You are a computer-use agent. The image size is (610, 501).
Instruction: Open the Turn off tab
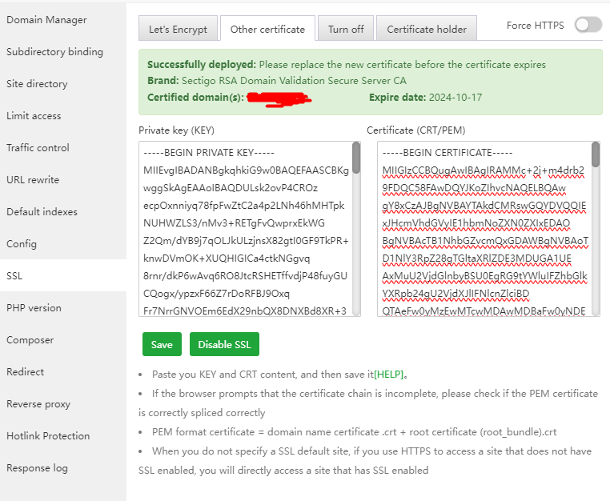pos(346,30)
